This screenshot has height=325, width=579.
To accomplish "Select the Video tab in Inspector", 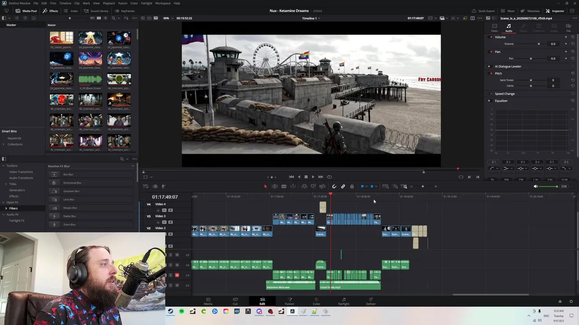I will [494, 28].
